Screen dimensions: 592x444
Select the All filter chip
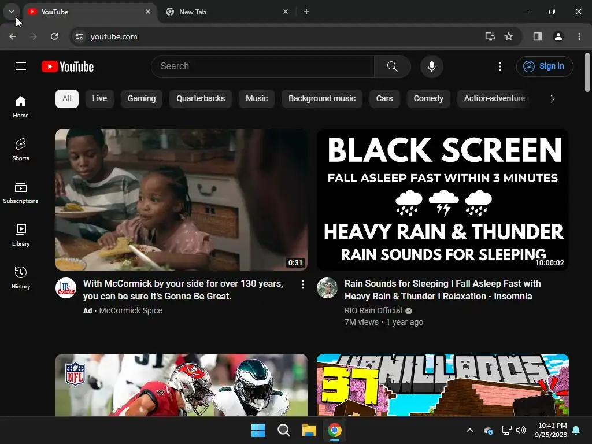[x=67, y=98]
